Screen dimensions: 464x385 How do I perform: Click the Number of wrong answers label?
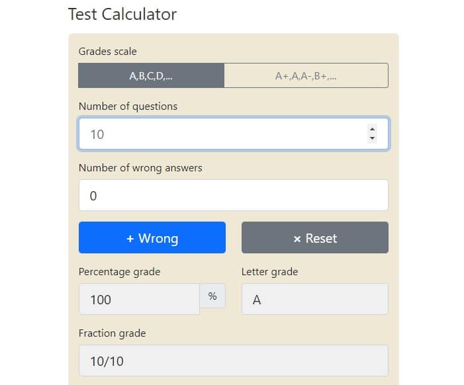pos(140,168)
